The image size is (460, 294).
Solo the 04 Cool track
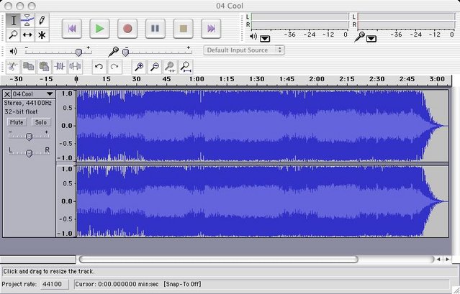(41, 122)
